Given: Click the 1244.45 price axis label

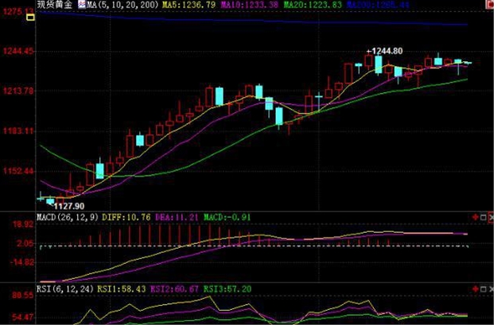Looking at the screenshot, I should tap(18, 51).
